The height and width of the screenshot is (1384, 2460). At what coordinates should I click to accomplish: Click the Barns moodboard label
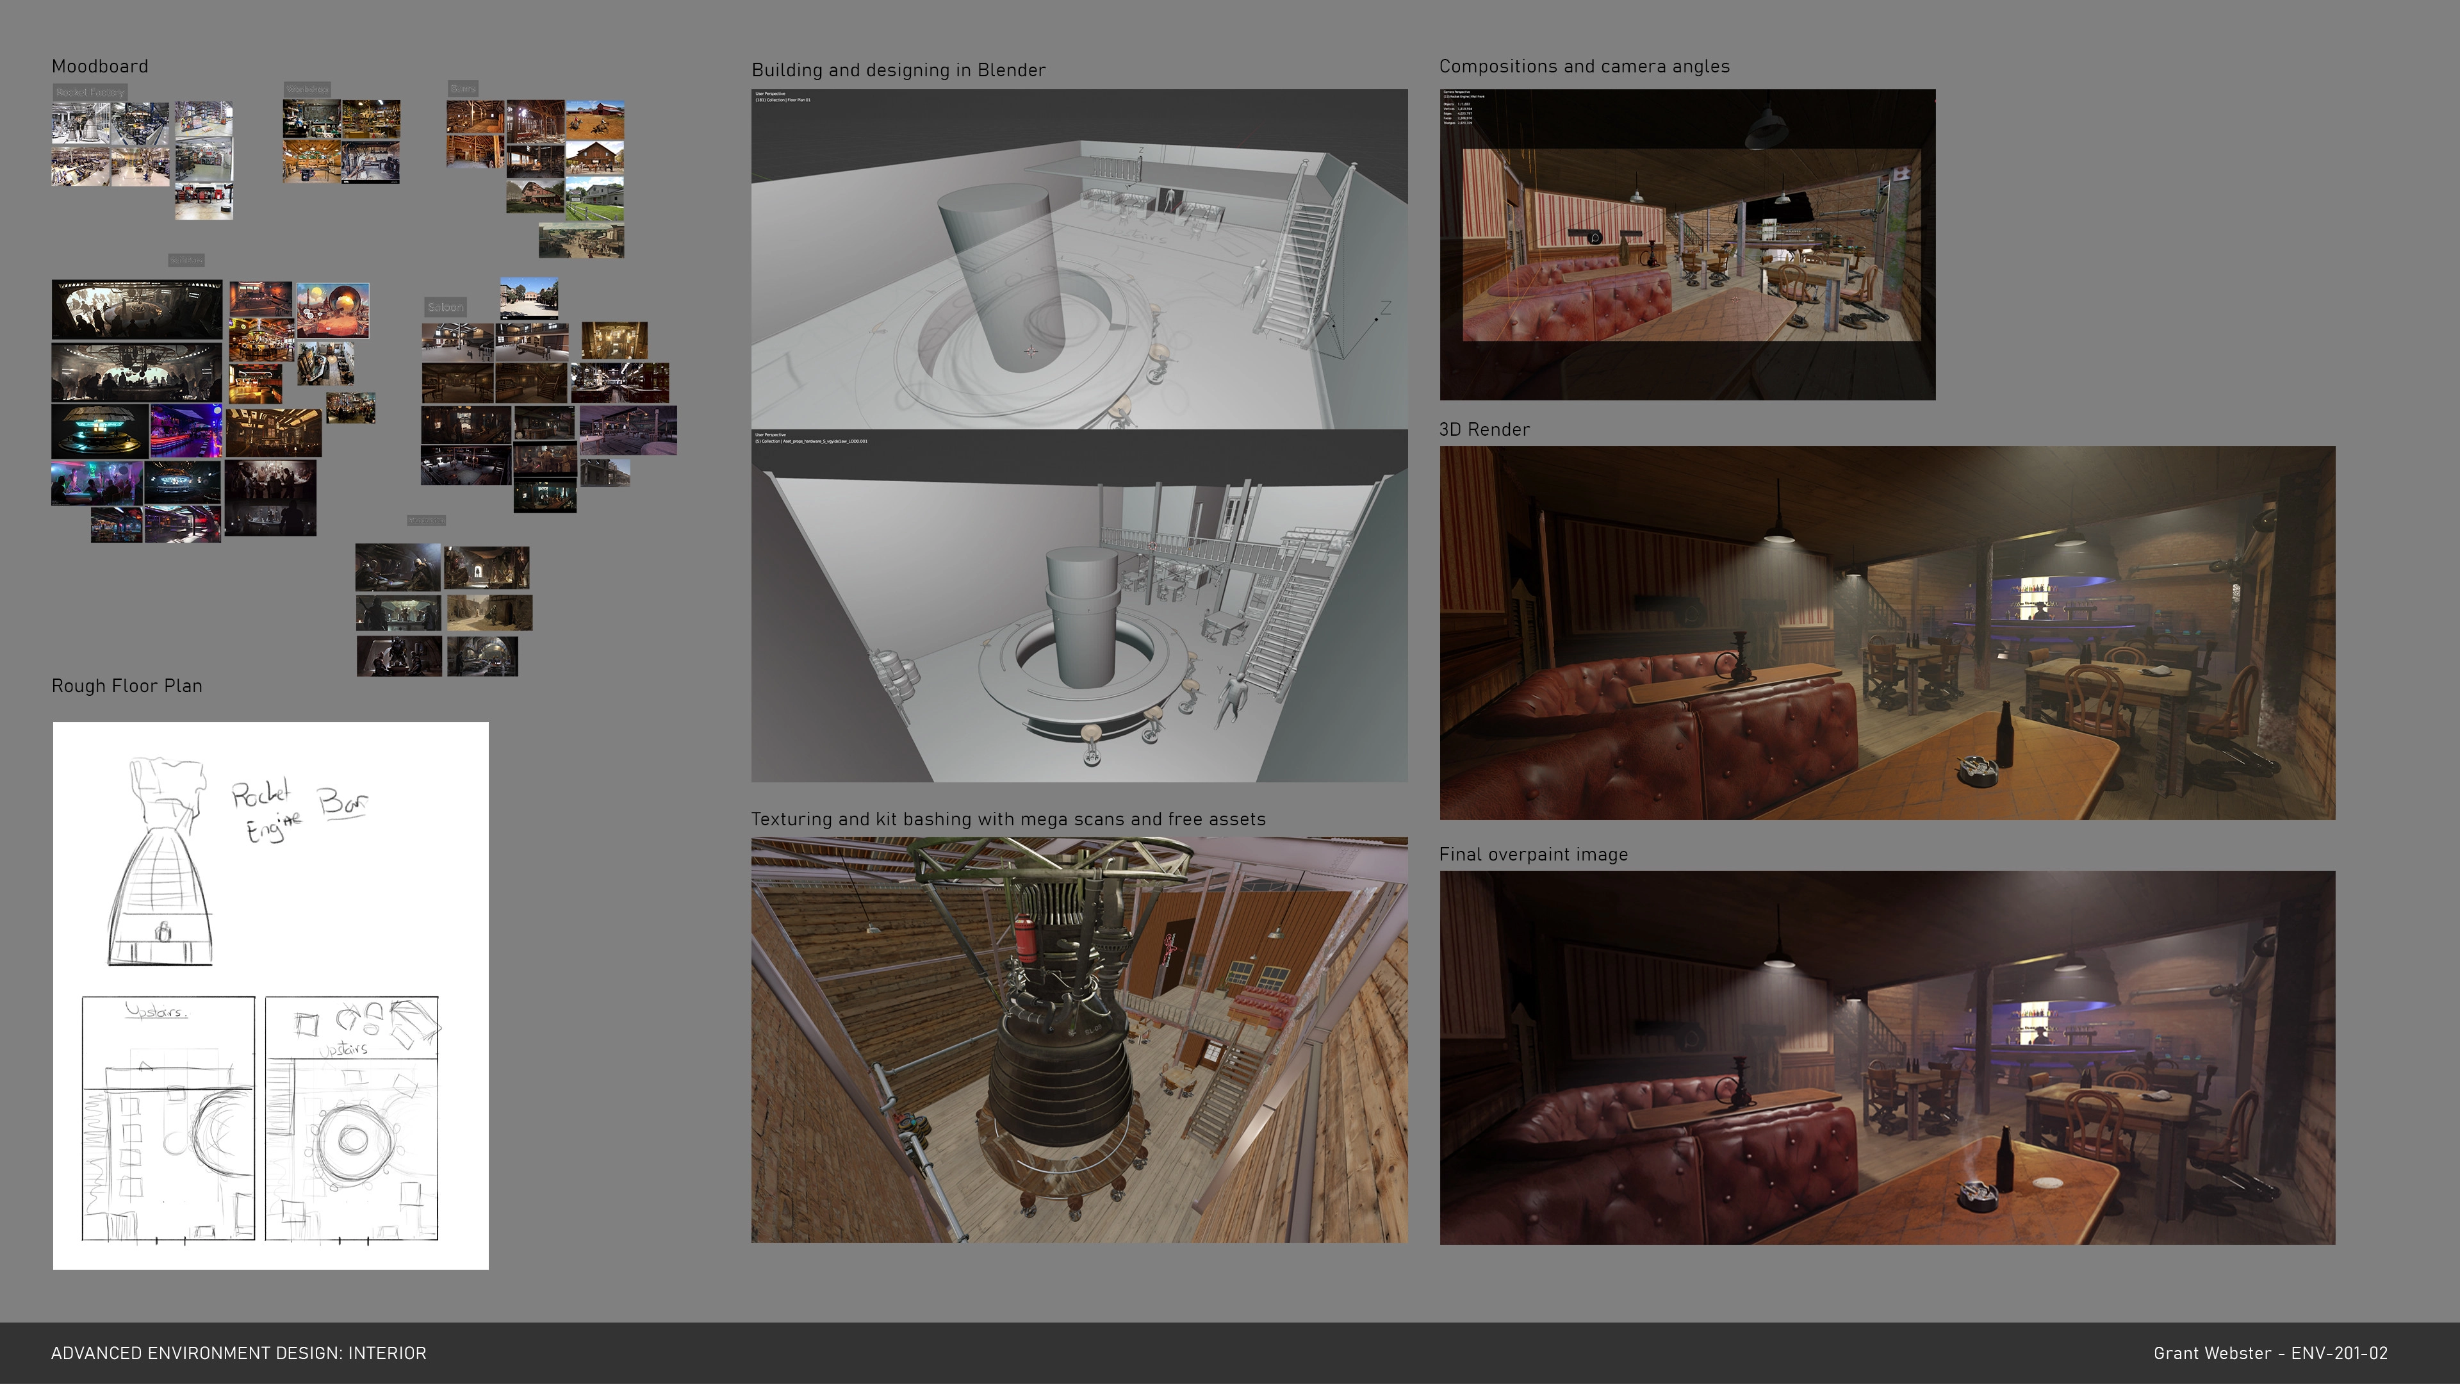(x=463, y=88)
